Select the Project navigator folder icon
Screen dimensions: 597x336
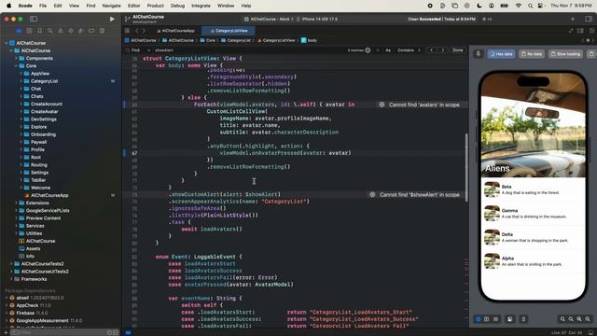(19, 31)
